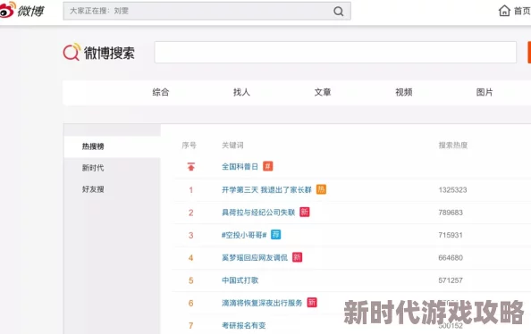The image size is (531, 334).
Task: Click the 首页 text in the top bar
Action: tap(522, 12)
